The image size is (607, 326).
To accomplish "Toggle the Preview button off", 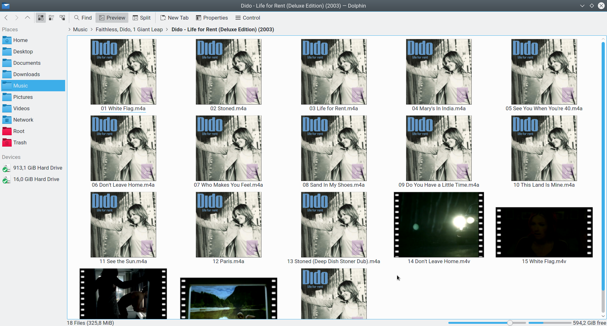I will tap(112, 18).
